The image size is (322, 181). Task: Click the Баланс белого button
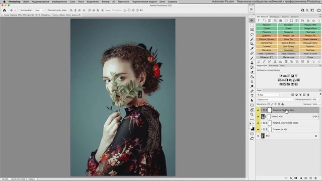(288, 43)
